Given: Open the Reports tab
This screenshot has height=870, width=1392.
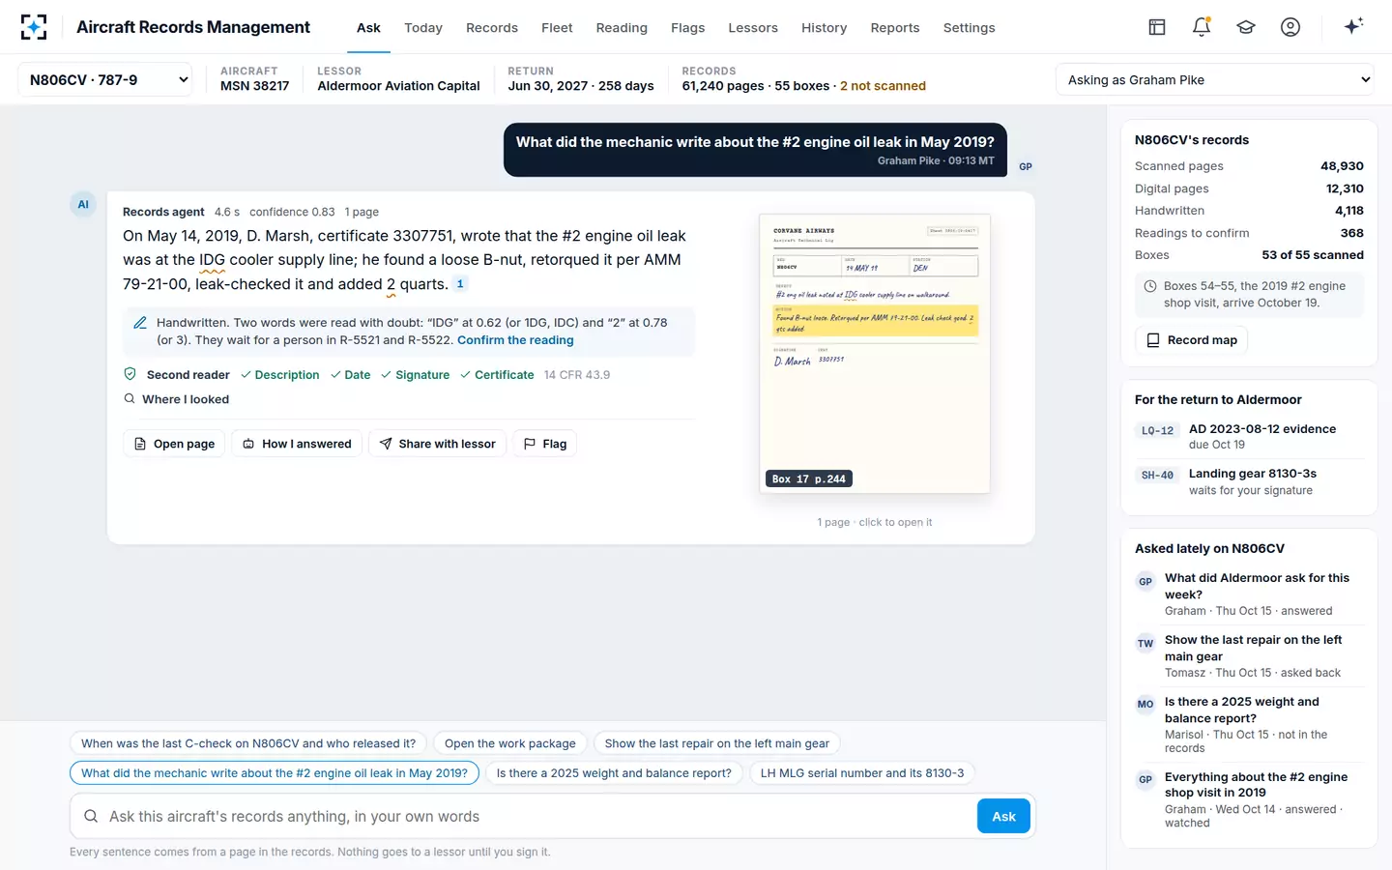Looking at the screenshot, I should point(895,27).
